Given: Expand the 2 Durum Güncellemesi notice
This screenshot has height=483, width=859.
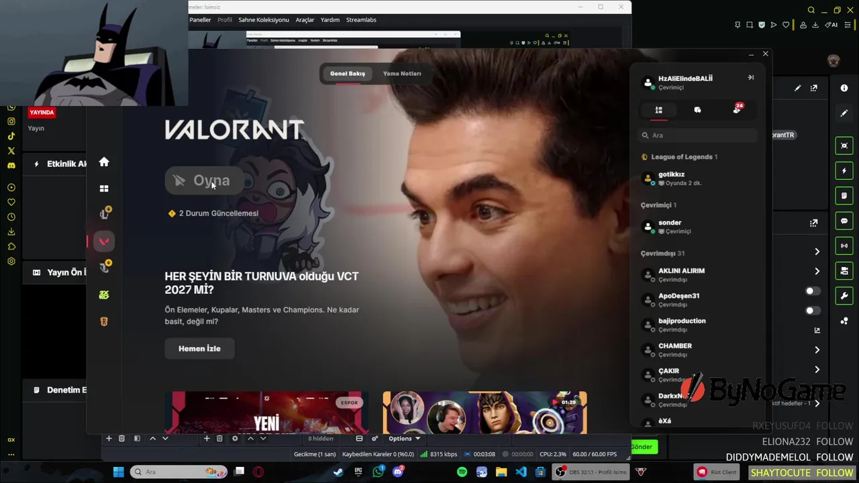Looking at the screenshot, I should pos(213,213).
